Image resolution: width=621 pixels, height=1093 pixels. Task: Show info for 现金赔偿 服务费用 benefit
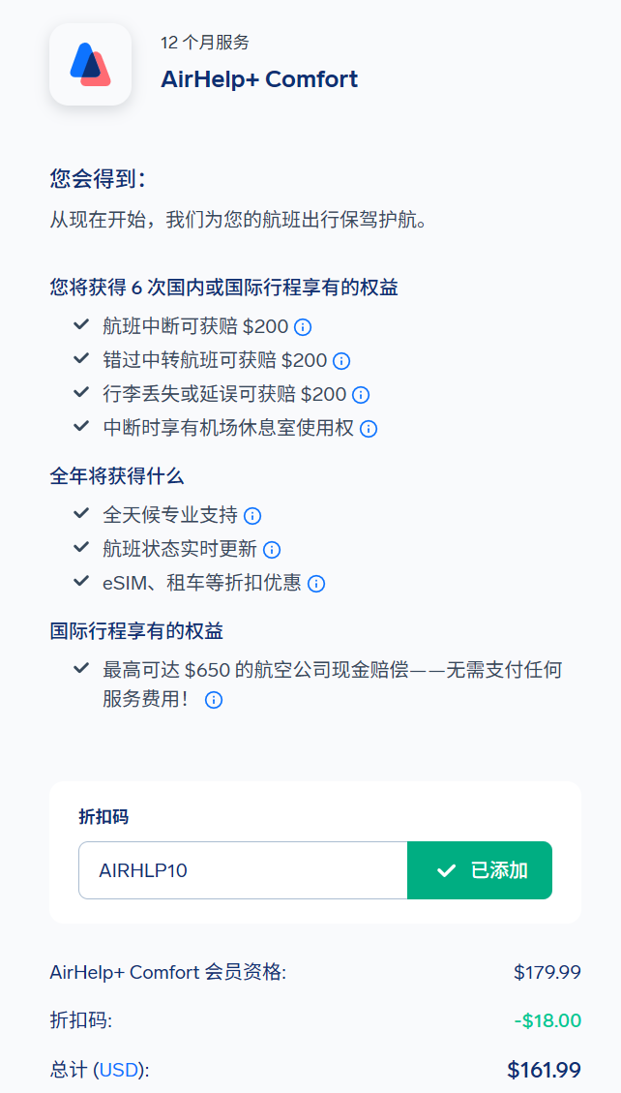tap(214, 699)
